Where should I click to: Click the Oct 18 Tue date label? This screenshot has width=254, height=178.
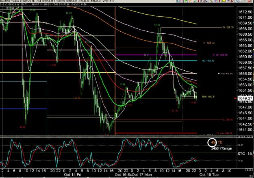click(x=209, y=175)
